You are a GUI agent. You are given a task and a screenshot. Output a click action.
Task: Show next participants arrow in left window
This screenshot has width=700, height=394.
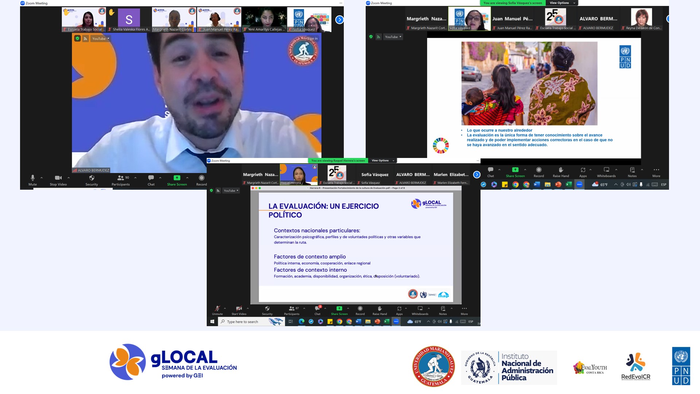click(339, 20)
